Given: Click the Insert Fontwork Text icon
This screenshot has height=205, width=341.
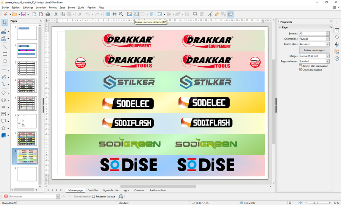Looking at the screenshot, I should pos(152,14).
